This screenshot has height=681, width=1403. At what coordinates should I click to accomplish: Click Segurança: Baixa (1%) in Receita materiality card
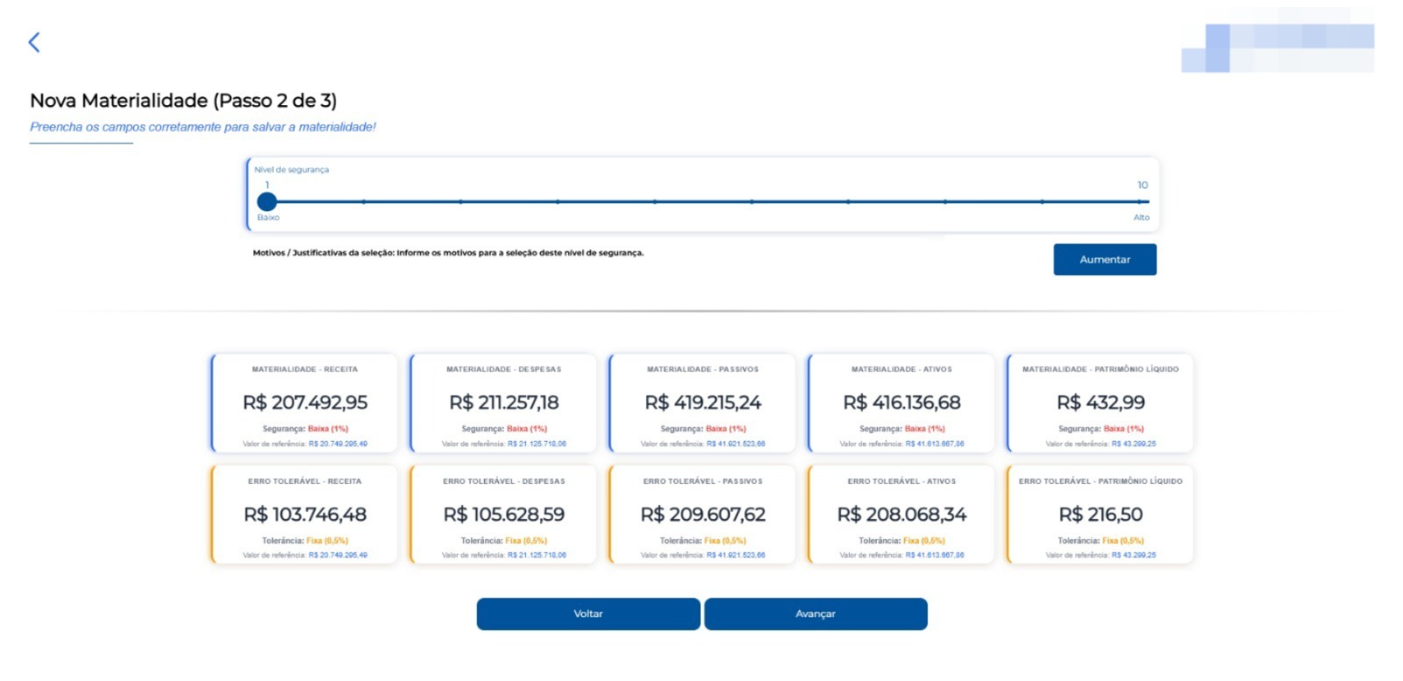(305, 429)
